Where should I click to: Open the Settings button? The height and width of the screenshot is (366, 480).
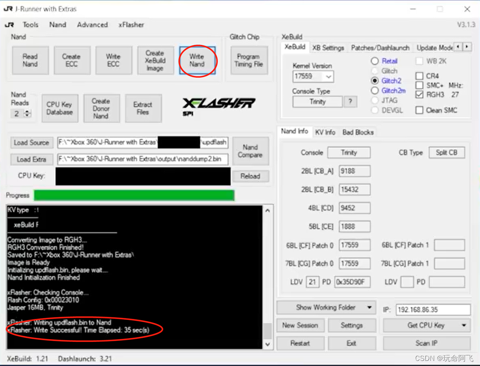(352, 326)
